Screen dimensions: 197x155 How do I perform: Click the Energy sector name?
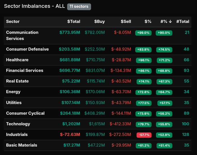coord(13,92)
